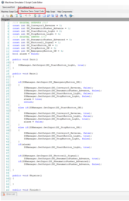Click the Find and Replace icon

65,16
